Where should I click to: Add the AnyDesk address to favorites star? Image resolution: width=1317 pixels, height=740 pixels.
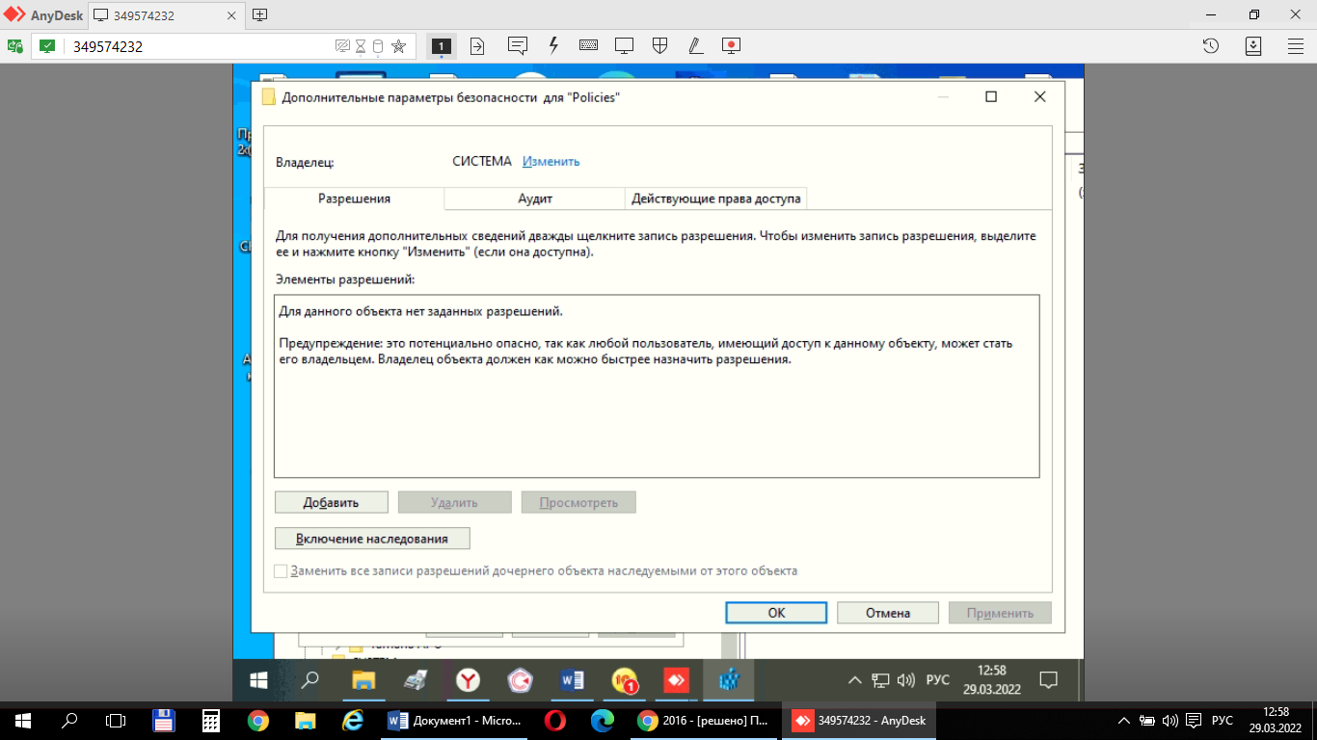click(x=398, y=45)
